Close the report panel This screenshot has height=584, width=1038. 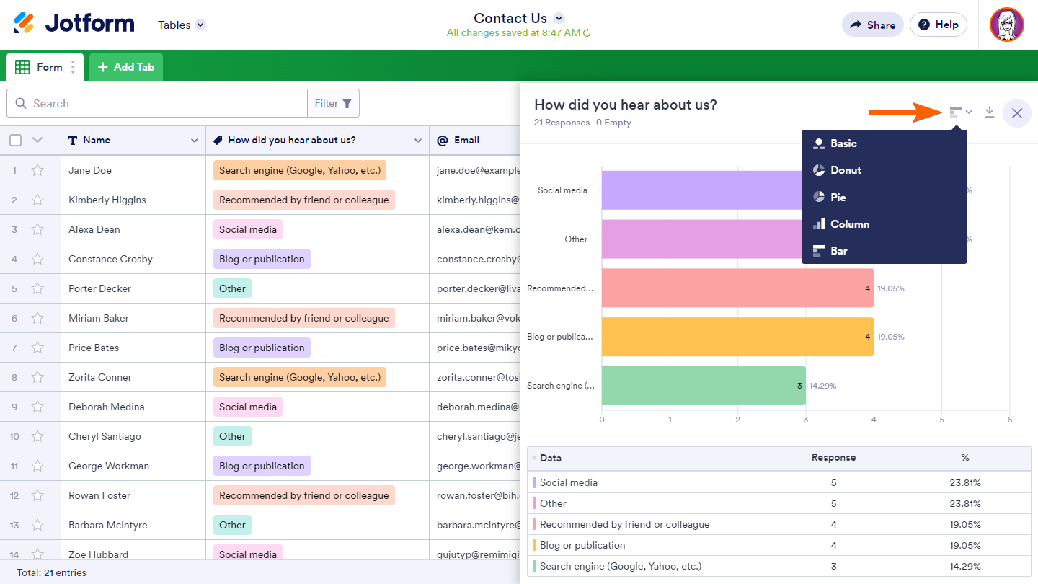click(1017, 113)
